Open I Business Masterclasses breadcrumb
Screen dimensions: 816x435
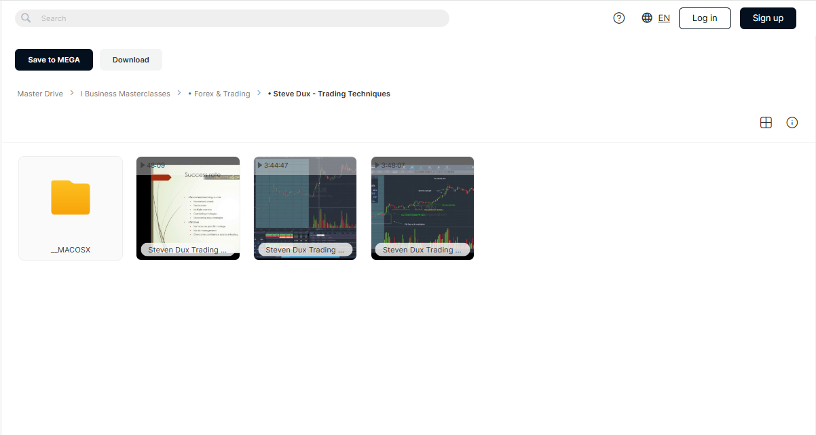click(x=126, y=94)
